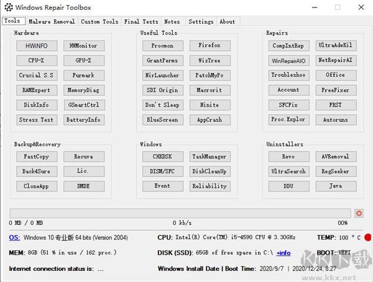Screen dimensions: 373x282
Task: Click the download progress bar
Action: pyautogui.click(x=180, y=213)
